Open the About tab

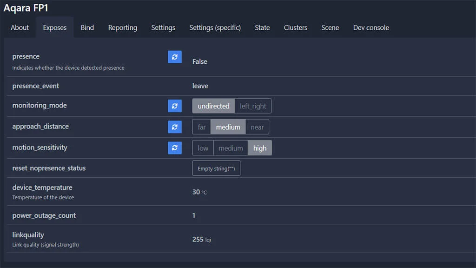click(20, 27)
